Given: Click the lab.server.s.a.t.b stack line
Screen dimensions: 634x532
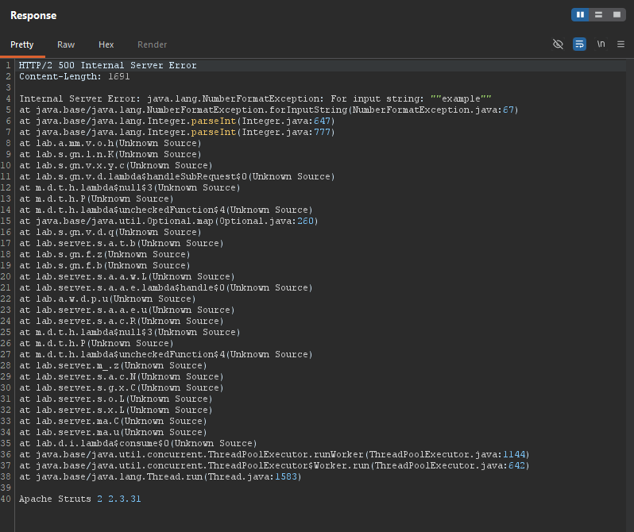Looking at the screenshot, I should [122, 243].
